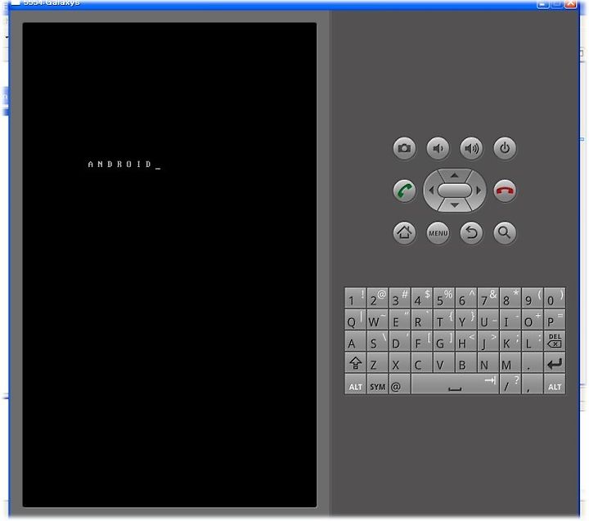This screenshot has height=521, width=589.
Task: Click the D-pad center select button
Action: click(455, 191)
